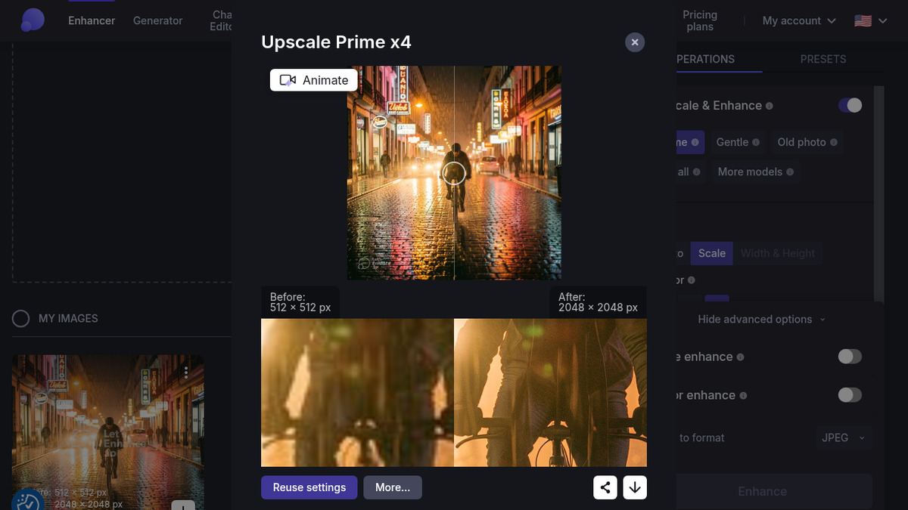Select the Scale size mode

(711, 253)
